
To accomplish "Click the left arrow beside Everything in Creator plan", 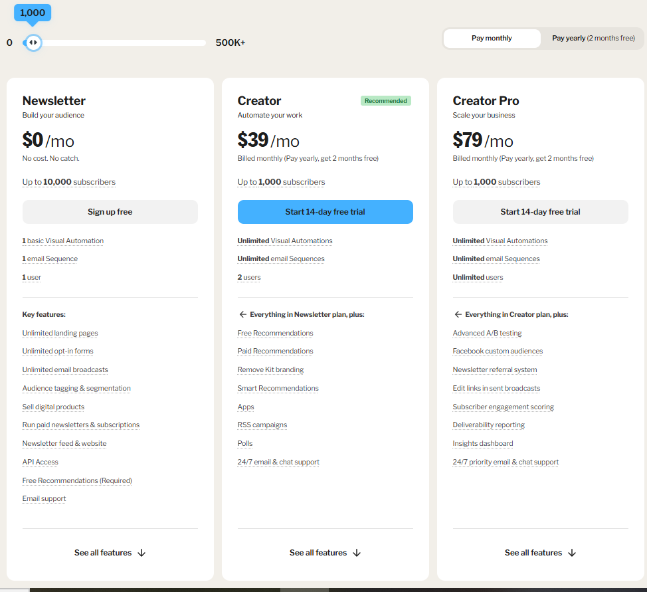I will (x=458, y=315).
